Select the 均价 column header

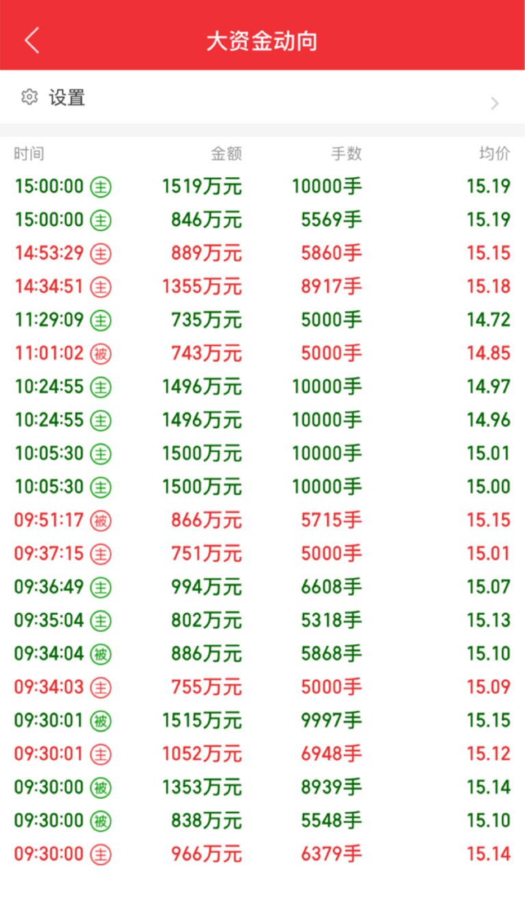495,154
